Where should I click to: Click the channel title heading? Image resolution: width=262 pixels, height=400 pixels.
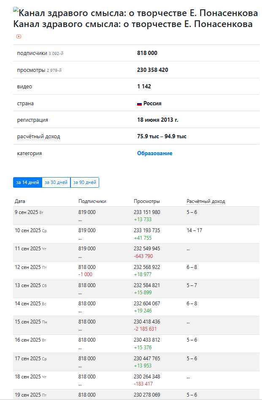coord(133,24)
